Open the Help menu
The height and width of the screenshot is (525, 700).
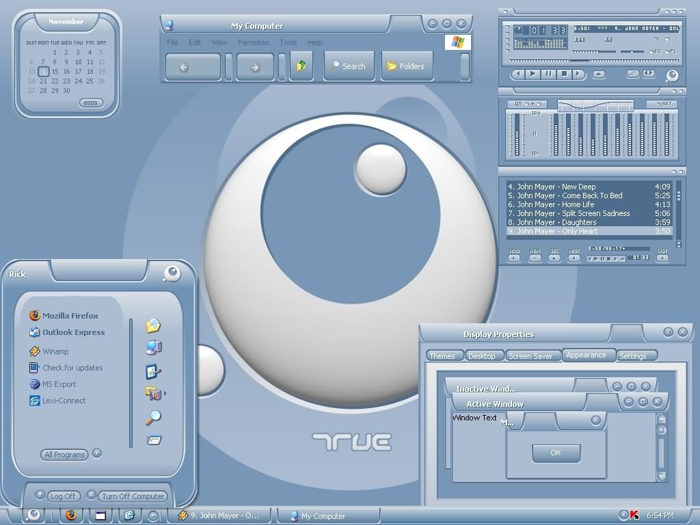314,42
